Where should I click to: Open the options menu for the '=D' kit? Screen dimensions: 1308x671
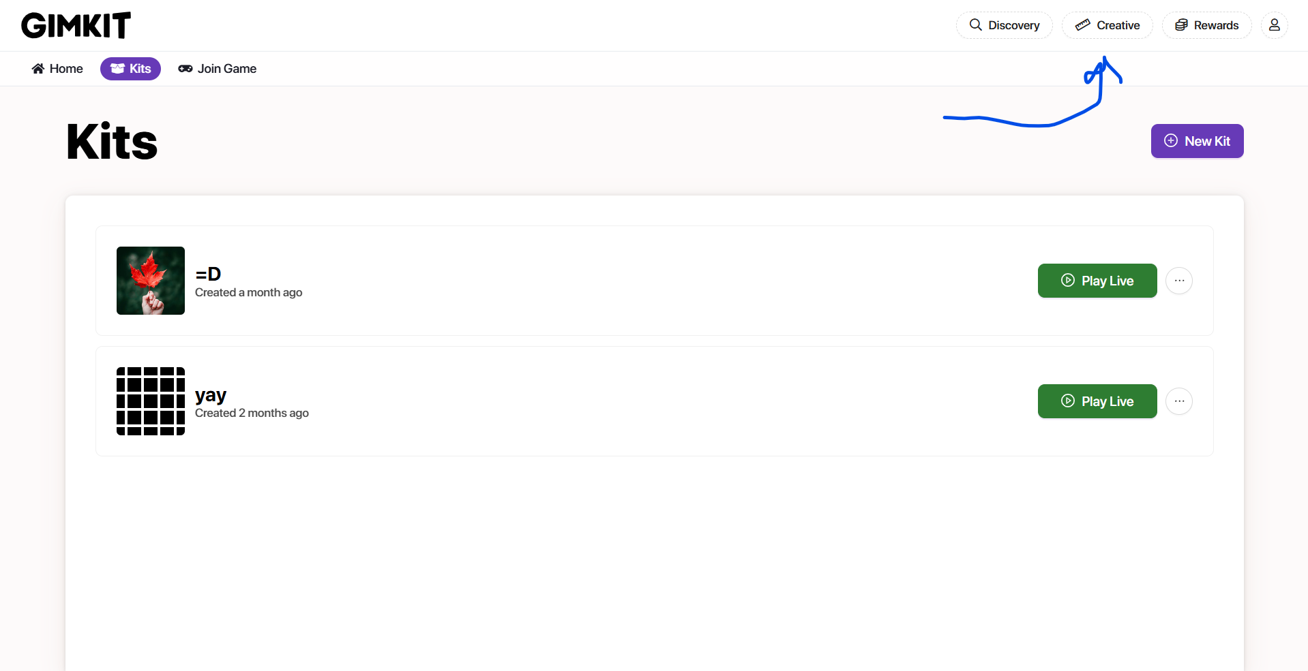tap(1179, 281)
